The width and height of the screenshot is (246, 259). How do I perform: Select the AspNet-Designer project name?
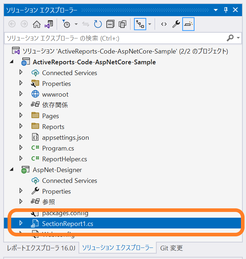(57, 170)
